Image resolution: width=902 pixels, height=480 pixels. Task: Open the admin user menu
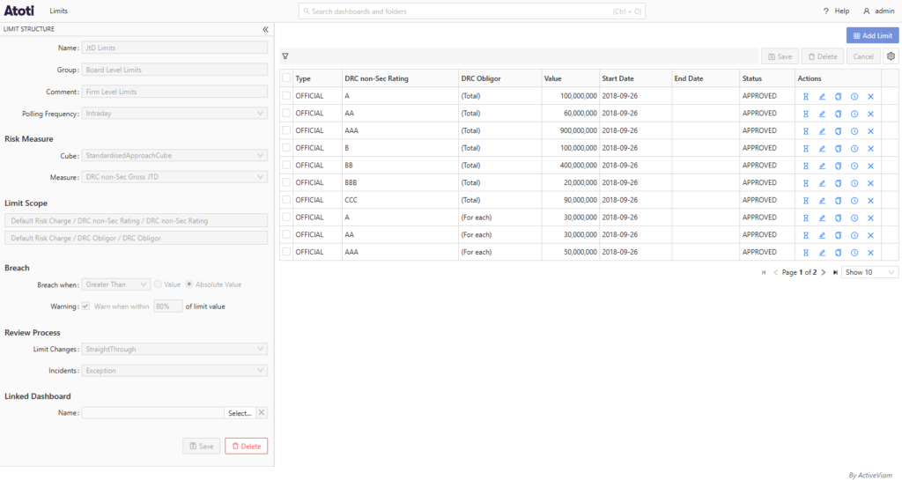[x=879, y=11]
